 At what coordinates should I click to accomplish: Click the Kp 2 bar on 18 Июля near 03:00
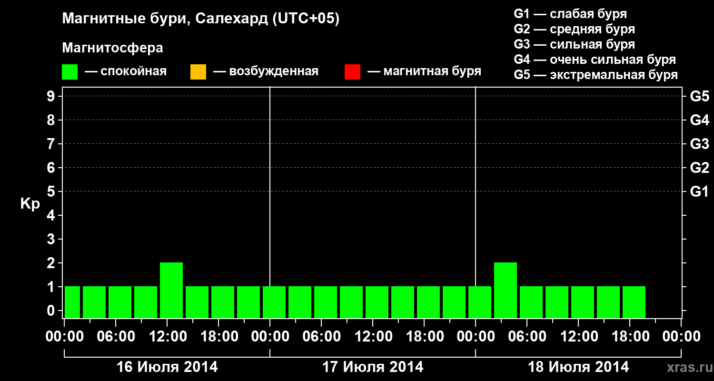[x=506, y=290]
